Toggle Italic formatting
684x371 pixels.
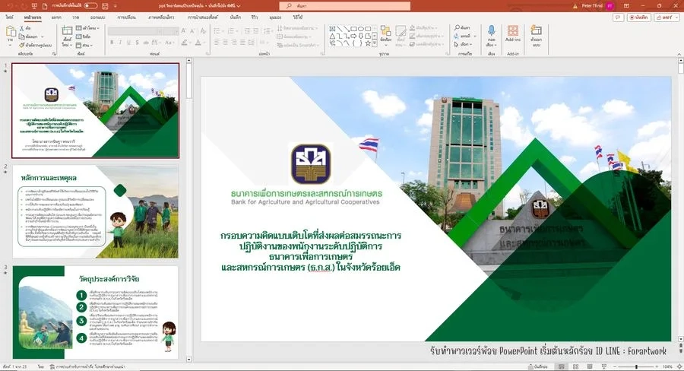tap(120, 43)
